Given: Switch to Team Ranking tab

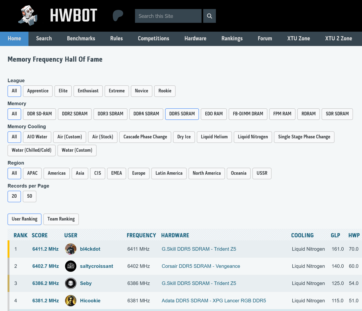Looking at the screenshot, I should coord(61,219).
